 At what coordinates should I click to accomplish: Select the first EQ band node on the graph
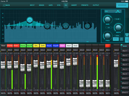pos(30,20)
